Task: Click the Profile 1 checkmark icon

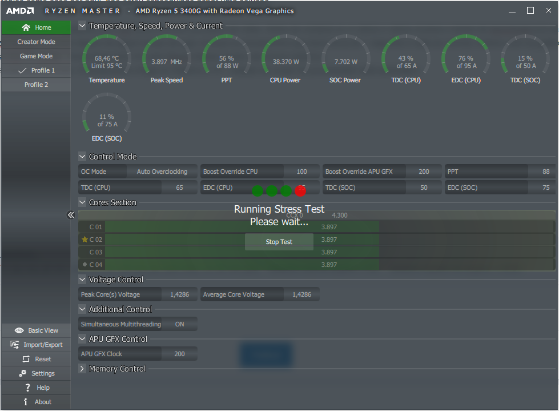Action: pyautogui.click(x=22, y=71)
